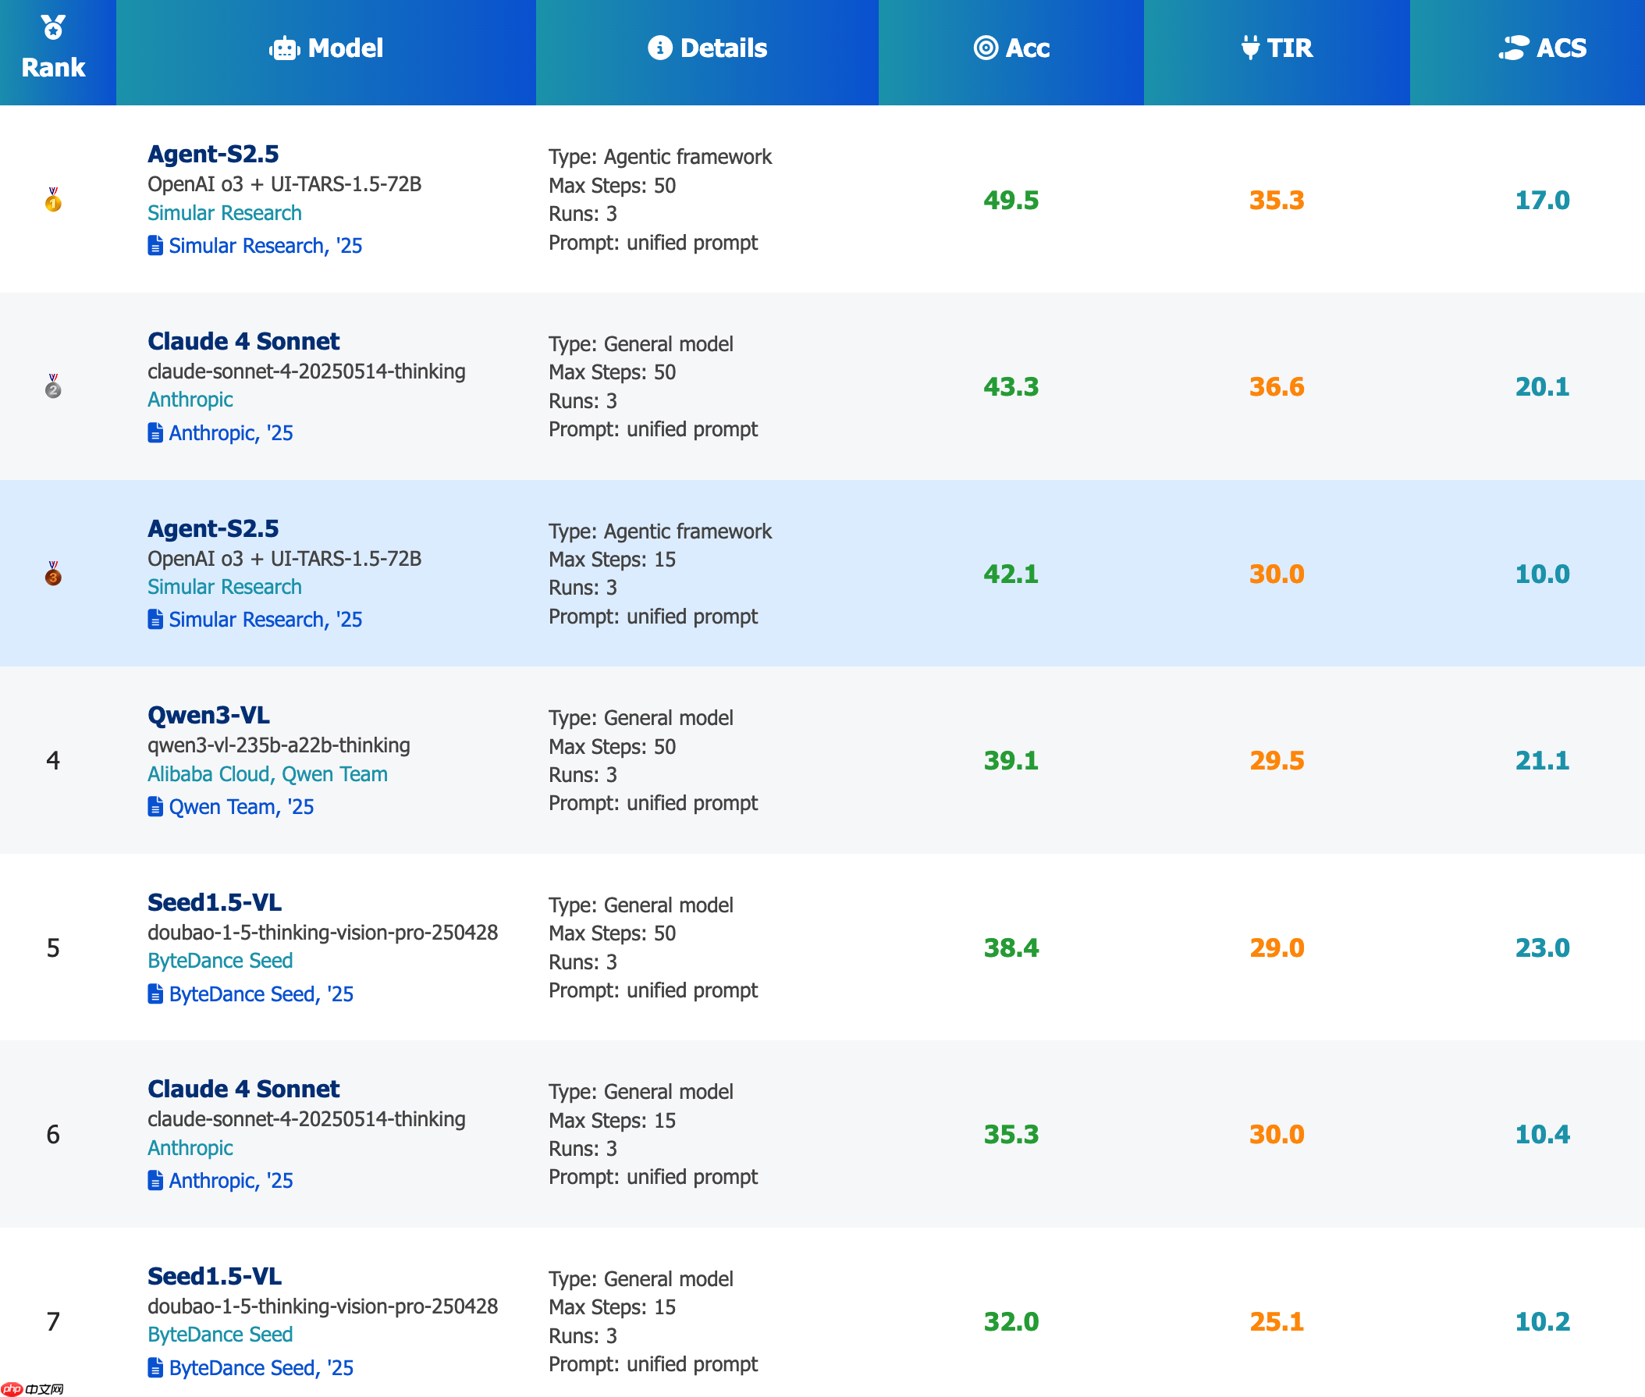Screen dimensions: 1645x1397
Task: Click the plug icon beside TIR header
Action: 1250,48
